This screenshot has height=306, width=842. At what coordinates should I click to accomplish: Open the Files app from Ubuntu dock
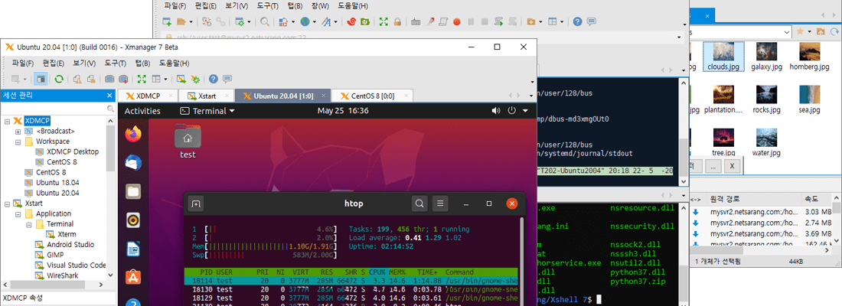pos(133,191)
